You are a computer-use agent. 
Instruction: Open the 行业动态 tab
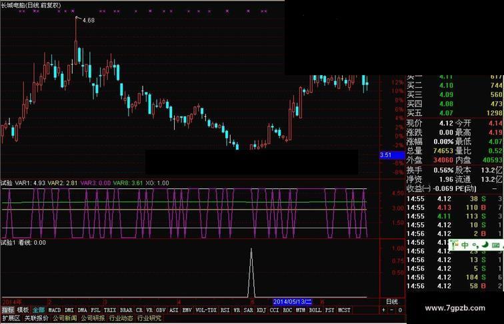(x=121, y=318)
